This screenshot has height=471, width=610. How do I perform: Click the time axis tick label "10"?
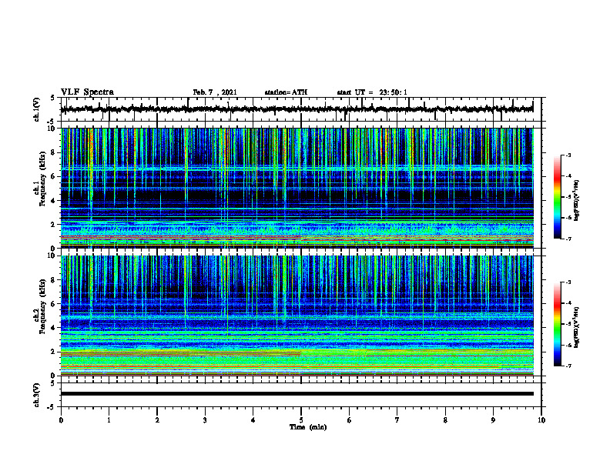541,420
